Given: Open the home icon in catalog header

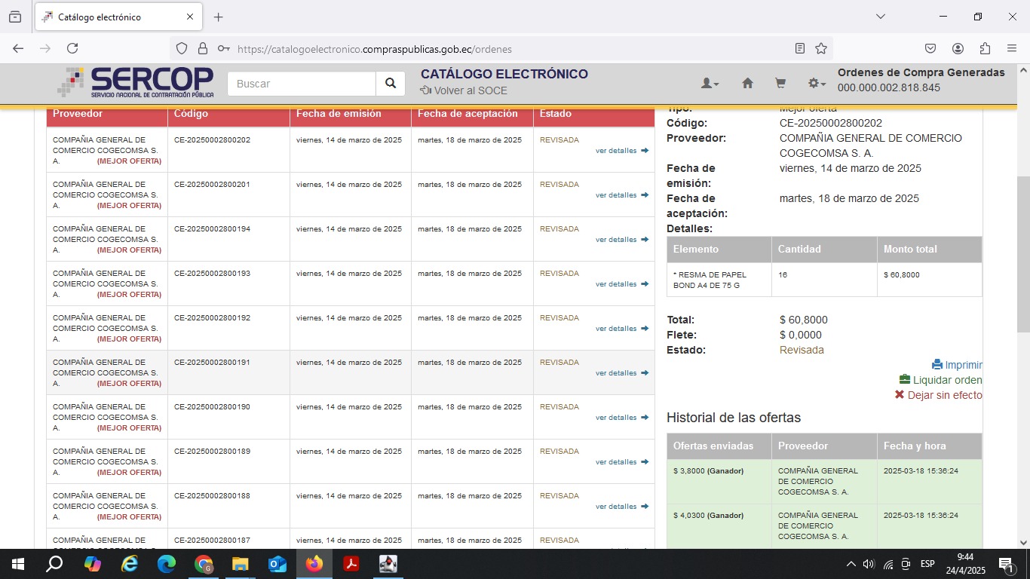Looking at the screenshot, I should [747, 84].
